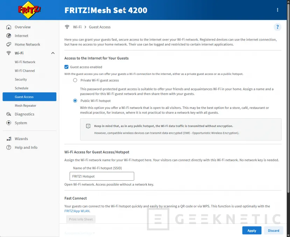Expand the Additional Settings dropdown at bottom
This screenshot has height=237, width=290.
(80, 233)
